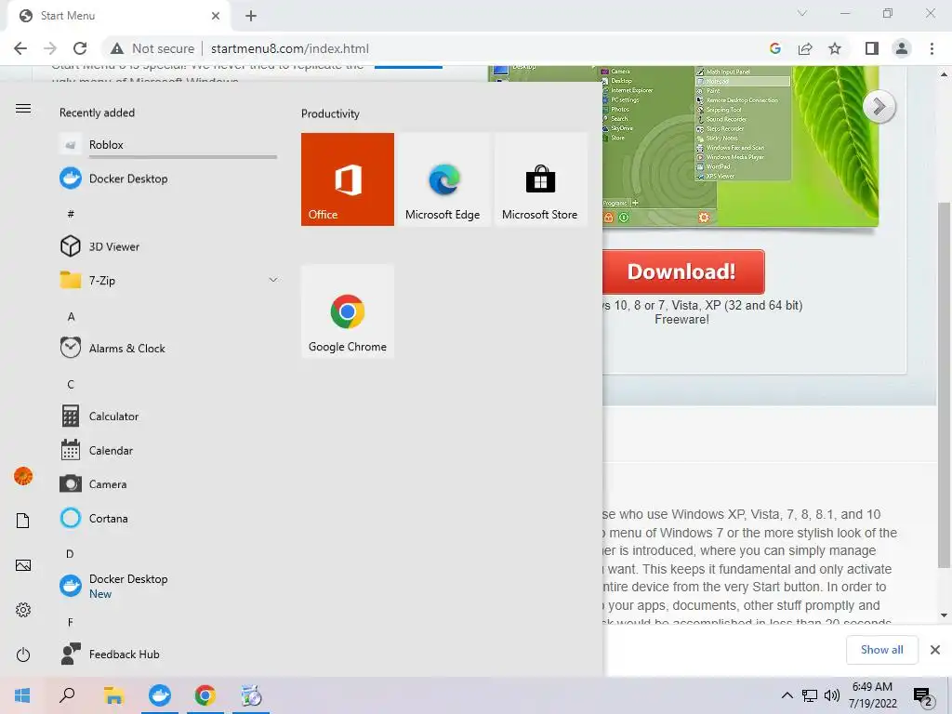Open the Chrome three-dot menu
Viewport: 952px width, 714px height.
(x=932, y=48)
